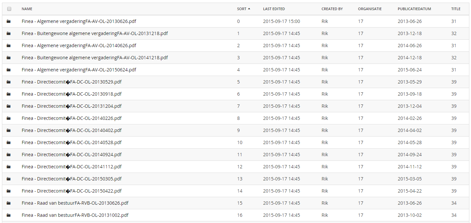Open Finea Buitengewone vergaderingFA-AV-OL-20141218.pdf
This screenshot has height=223, width=471.
coord(95,58)
